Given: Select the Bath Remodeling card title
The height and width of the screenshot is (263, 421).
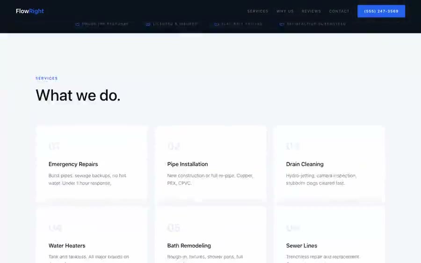Looking at the screenshot, I should [x=189, y=246].
